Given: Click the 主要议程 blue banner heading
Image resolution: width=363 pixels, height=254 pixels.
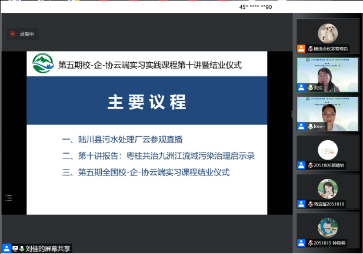Looking at the screenshot, I should (x=145, y=101).
